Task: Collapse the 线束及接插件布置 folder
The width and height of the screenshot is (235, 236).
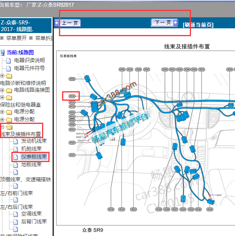Action: coord(2,127)
